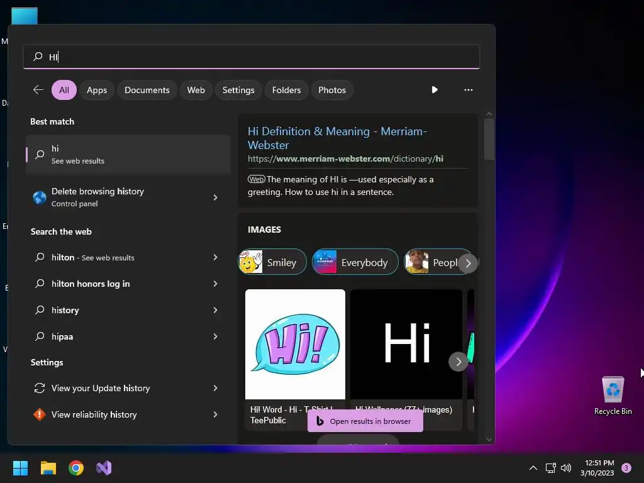Open Visual Studio from the taskbar
Screen dimensions: 644x483
[x=104, y=468]
